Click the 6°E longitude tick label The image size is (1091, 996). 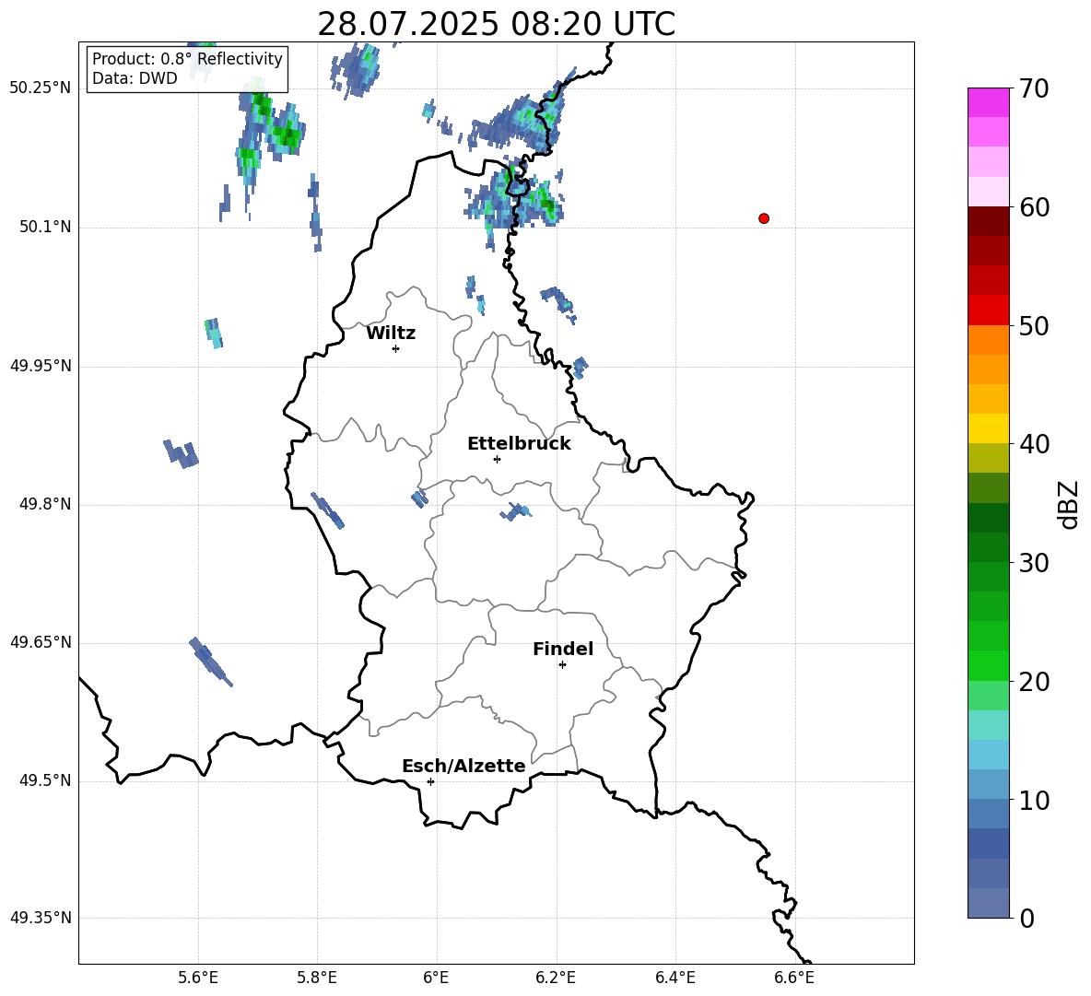point(436,978)
